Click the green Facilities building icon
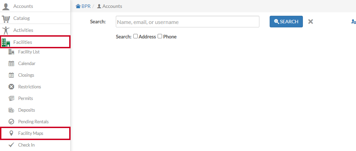This screenshot has height=151, width=356. coord(6,42)
